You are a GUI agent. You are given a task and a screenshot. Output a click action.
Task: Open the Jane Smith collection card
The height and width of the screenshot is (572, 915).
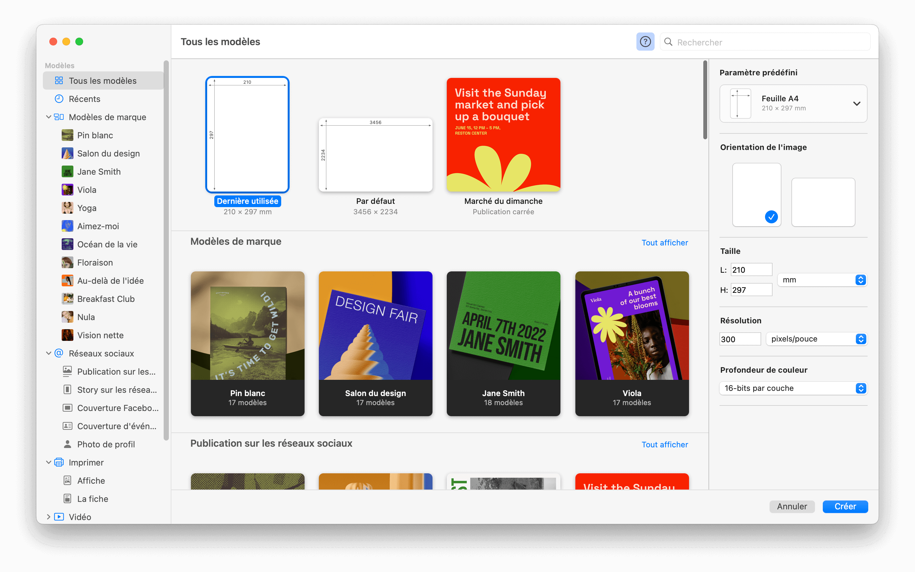[503, 343]
